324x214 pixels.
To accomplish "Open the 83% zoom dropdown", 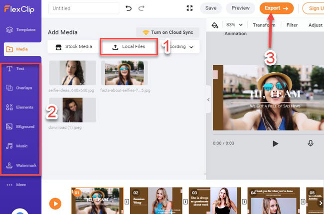I will (234, 25).
